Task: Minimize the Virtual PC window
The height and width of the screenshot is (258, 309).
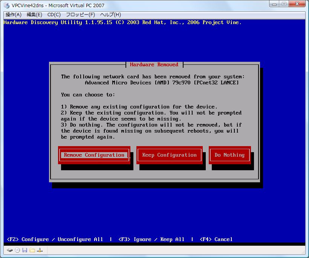Action: pos(274,4)
